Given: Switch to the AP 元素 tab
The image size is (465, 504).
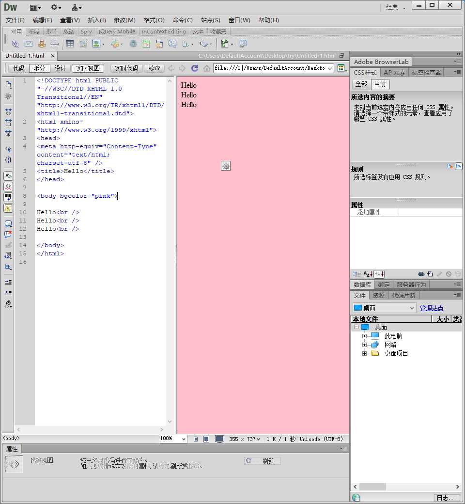Looking at the screenshot, I should coord(394,72).
